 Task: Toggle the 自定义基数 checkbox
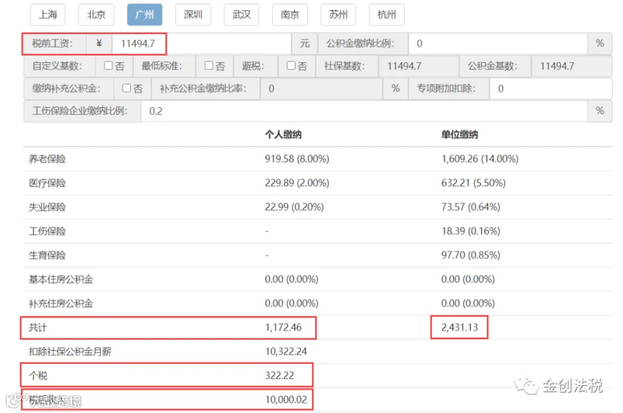(x=108, y=66)
